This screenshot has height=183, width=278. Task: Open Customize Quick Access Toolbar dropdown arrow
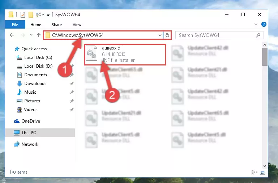(48, 15)
